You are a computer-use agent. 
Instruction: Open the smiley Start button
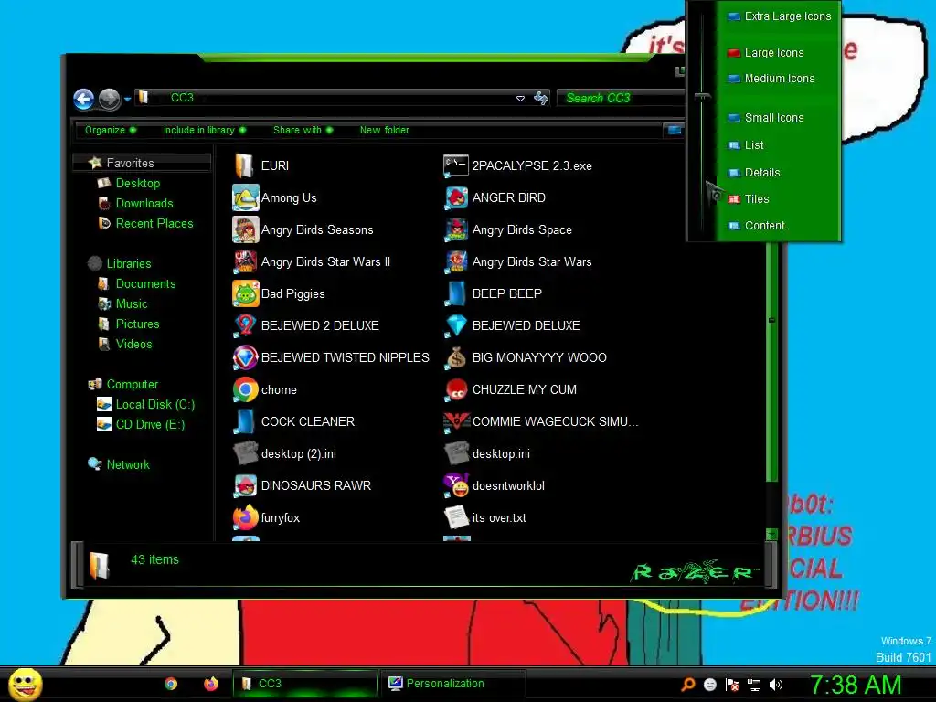[x=25, y=684]
